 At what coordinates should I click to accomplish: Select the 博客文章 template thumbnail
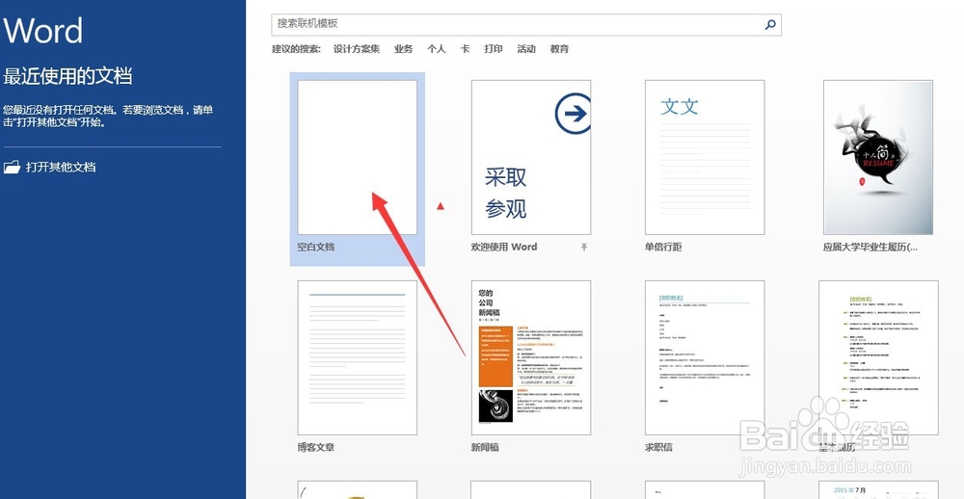tap(358, 357)
